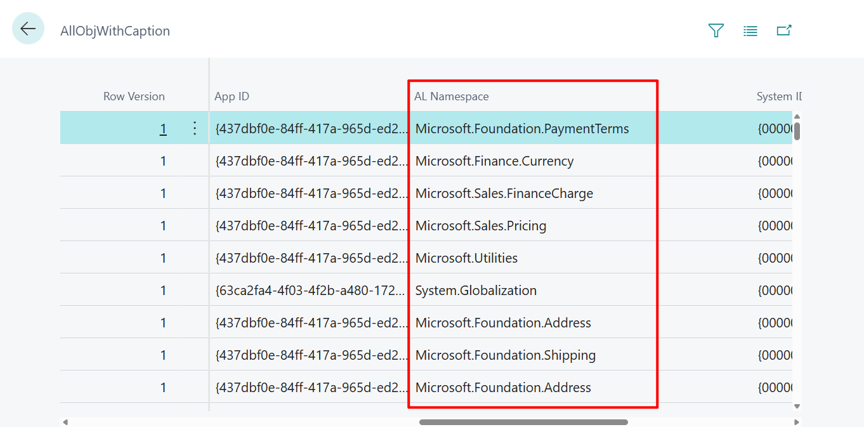Click right arrow of horizontal scrollbar
The width and height of the screenshot is (864, 427).
797,422
